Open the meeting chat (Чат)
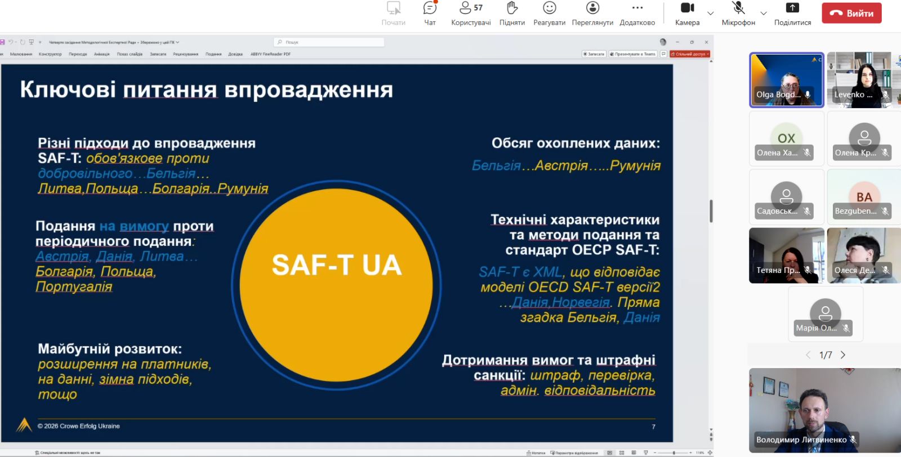The image size is (901, 457). [430, 14]
